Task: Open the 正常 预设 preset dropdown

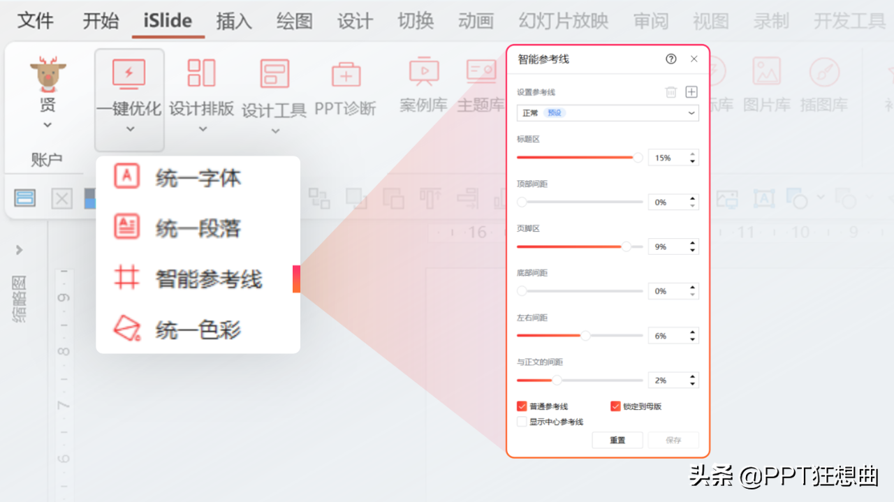Action: point(608,112)
